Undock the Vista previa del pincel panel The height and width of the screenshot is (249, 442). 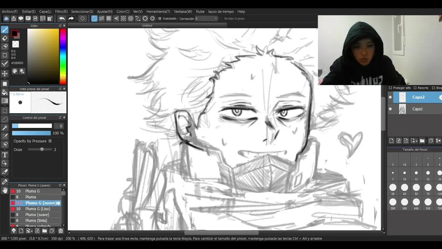[x=60, y=89]
